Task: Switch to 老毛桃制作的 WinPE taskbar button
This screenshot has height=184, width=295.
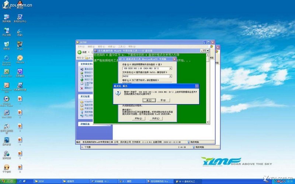Action: pos(160,181)
